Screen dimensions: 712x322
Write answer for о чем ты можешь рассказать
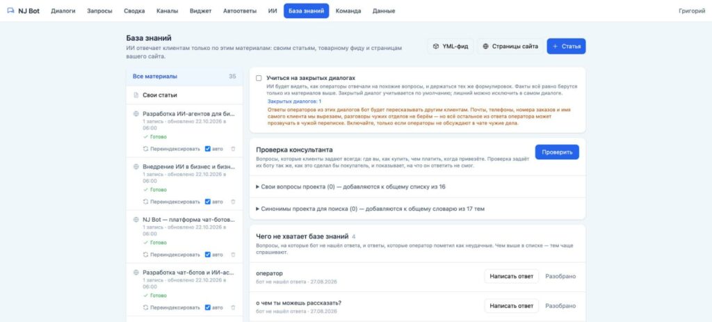point(511,305)
